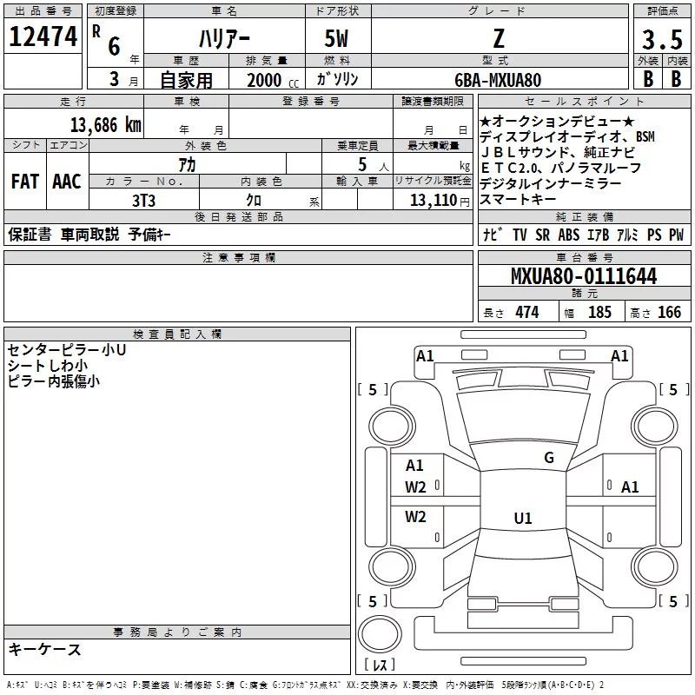Select the 車両取説 item
Viewport: 695px width, 695px height.
(90, 235)
